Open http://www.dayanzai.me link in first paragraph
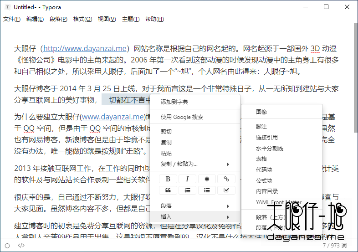Screen dimensions: 358x252 (x=85, y=48)
